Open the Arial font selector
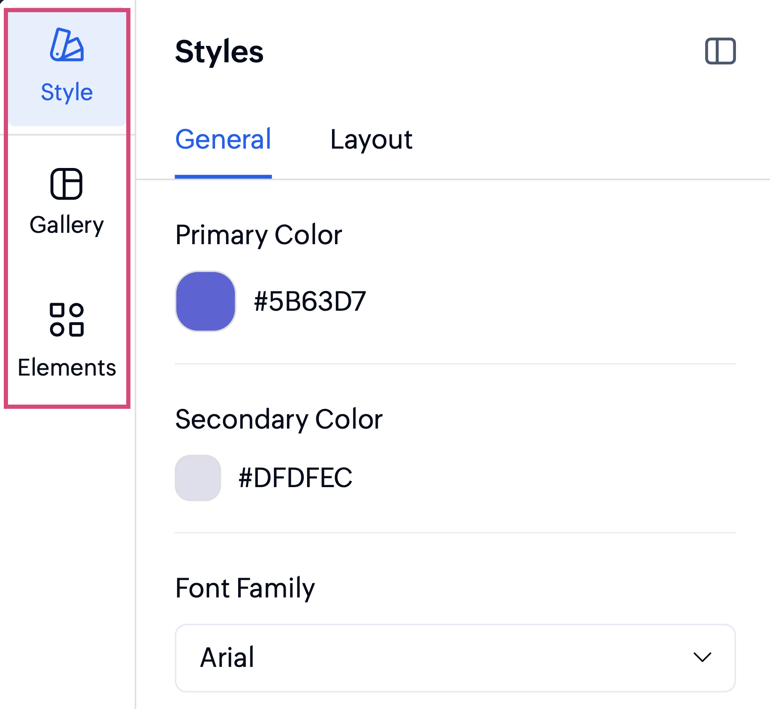Viewport: 770px width, 709px height. click(455, 658)
